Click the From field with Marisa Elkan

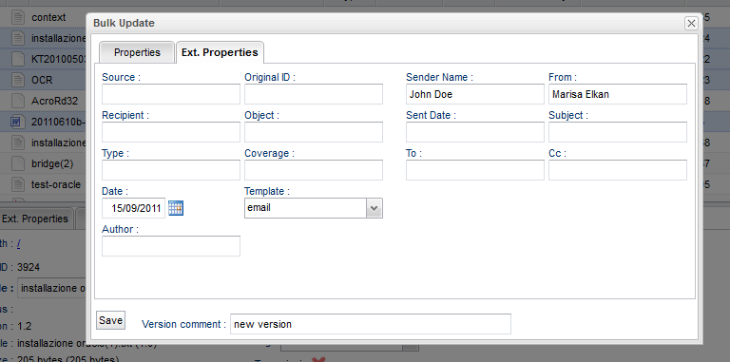618,94
